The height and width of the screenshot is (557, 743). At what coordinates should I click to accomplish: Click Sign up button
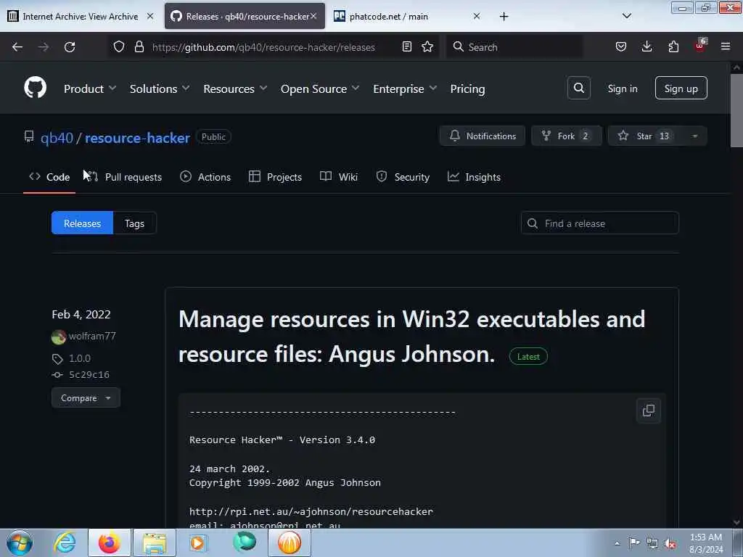(x=681, y=88)
